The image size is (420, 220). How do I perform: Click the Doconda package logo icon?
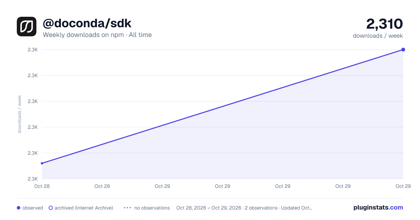(27, 27)
